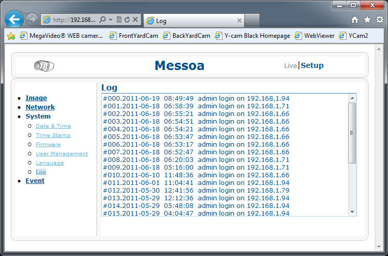The height and width of the screenshot is (256, 388).
Task: Open Firmware settings link
Action: (48, 144)
